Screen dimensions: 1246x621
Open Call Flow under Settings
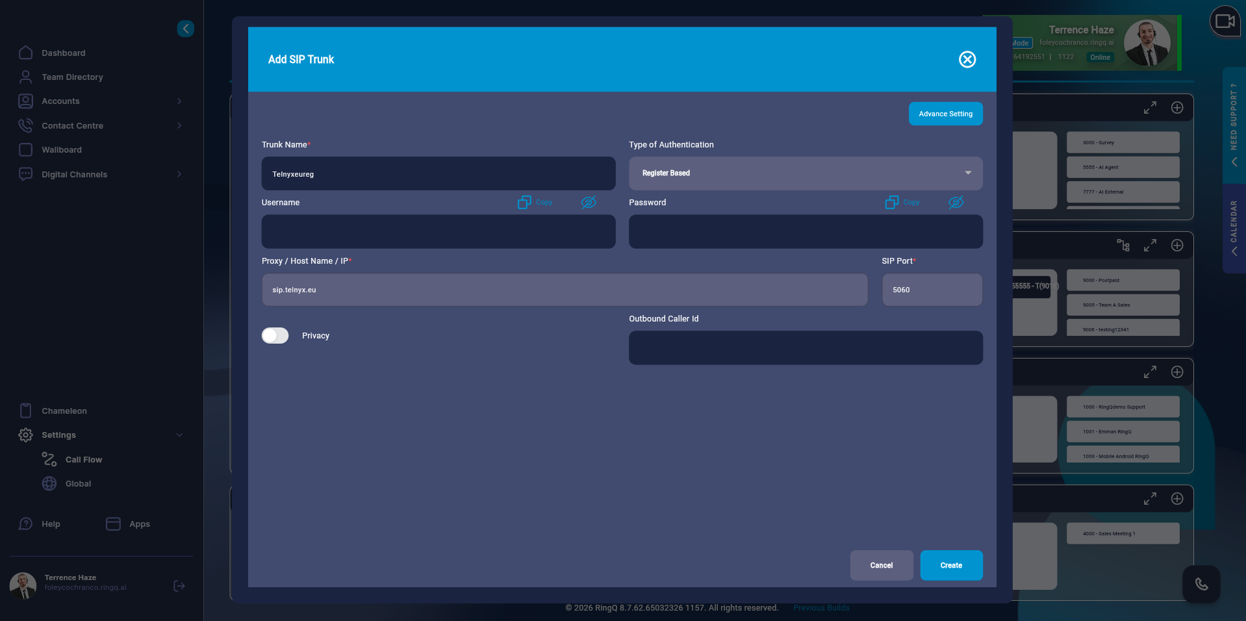[83, 459]
